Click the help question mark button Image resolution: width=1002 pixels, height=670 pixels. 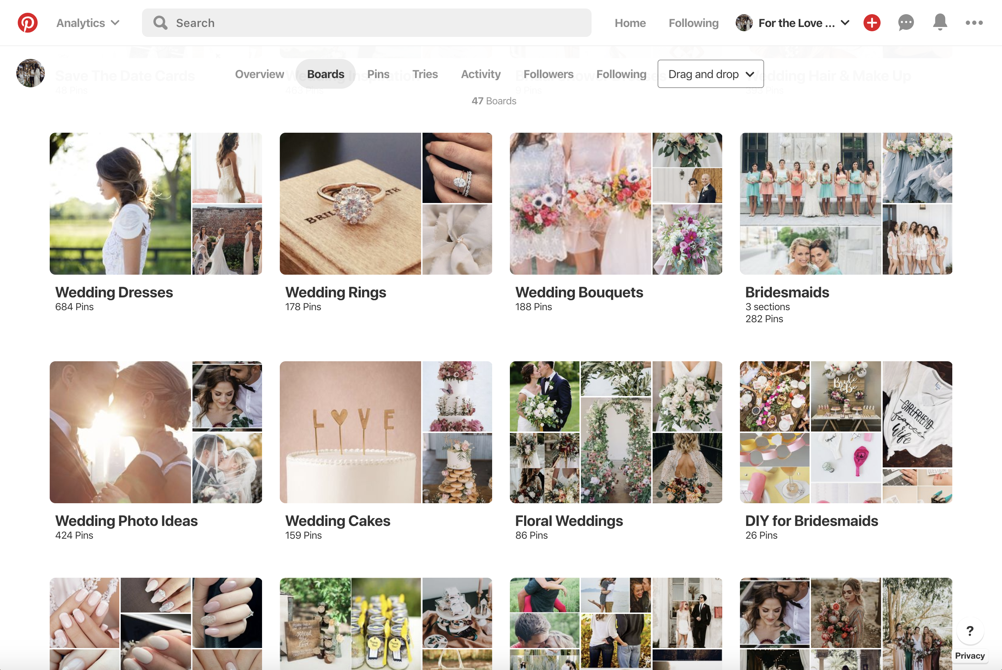(x=970, y=631)
